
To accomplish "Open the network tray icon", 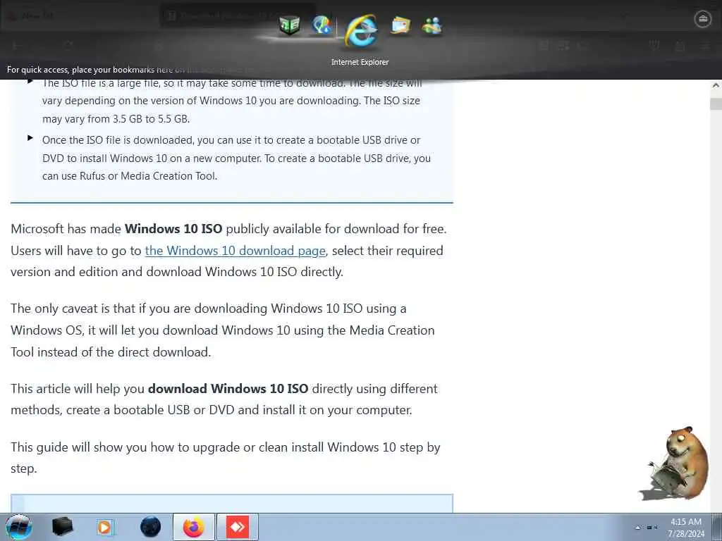I will point(649,528).
